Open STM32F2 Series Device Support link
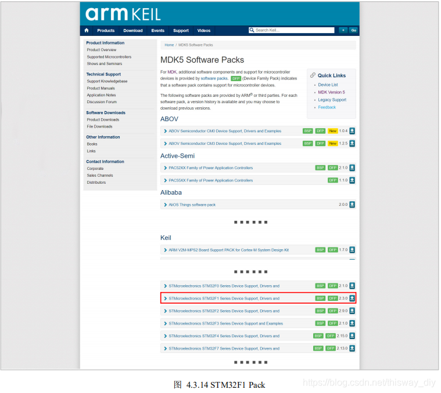This screenshot has width=441, height=393. (x=224, y=311)
